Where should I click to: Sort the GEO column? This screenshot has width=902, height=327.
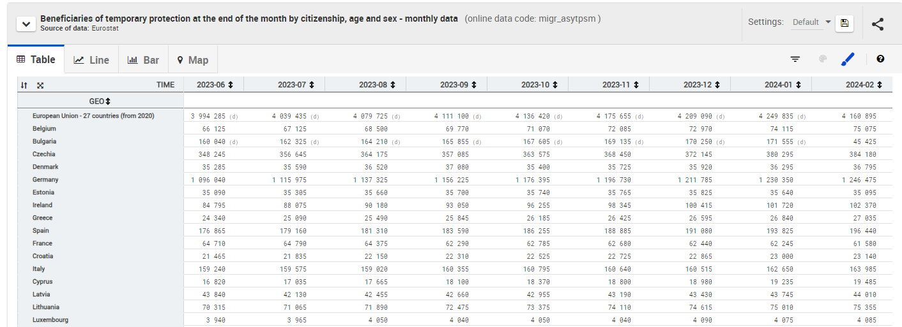click(108, 101)
